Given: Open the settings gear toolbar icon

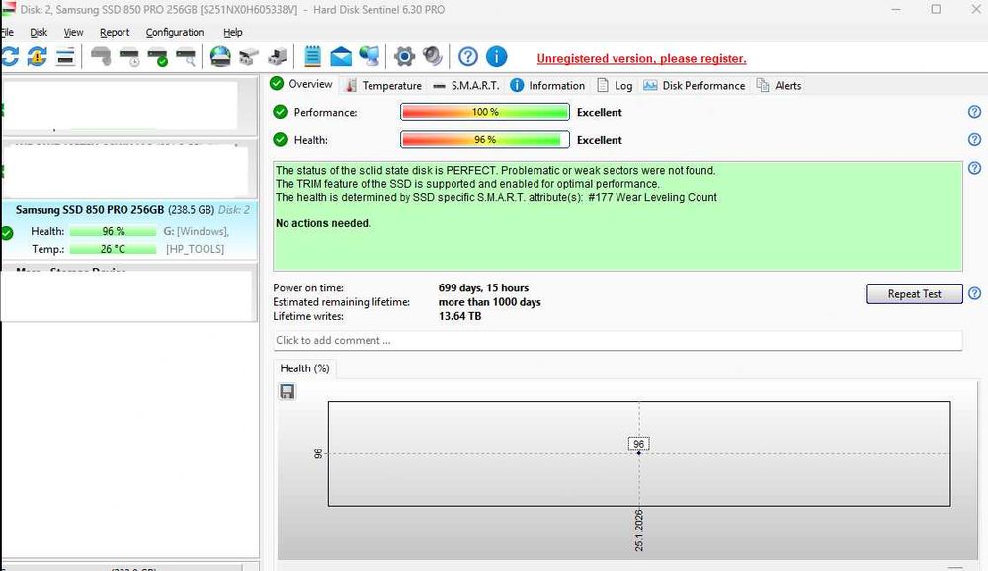Looking at the screenshot, I should [404, 56].
